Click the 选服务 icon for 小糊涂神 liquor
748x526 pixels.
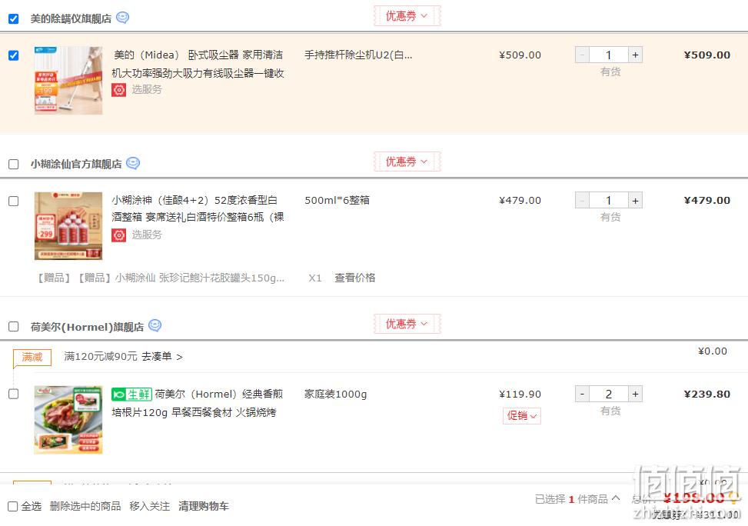(x=119, y=235)
